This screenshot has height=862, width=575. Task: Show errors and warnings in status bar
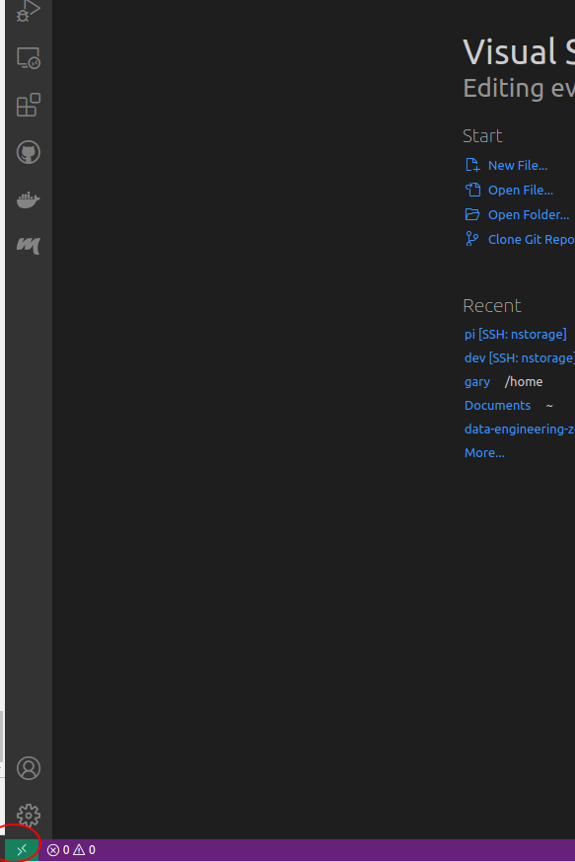(71, 850)
